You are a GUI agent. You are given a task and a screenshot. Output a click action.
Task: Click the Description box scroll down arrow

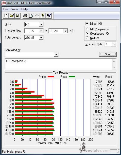tap(114, 67)
